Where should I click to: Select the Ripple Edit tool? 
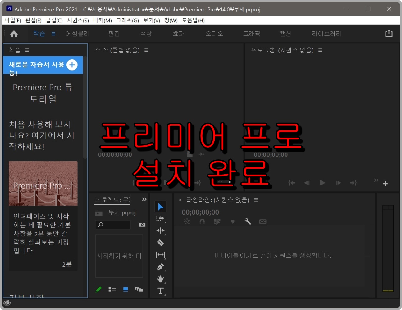tap(161, 230)
